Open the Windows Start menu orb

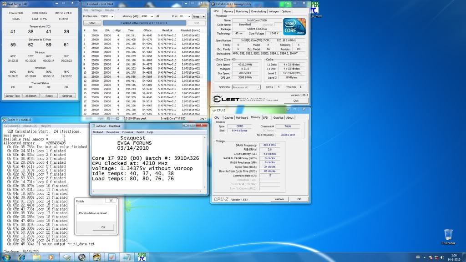tap(6, 257)
